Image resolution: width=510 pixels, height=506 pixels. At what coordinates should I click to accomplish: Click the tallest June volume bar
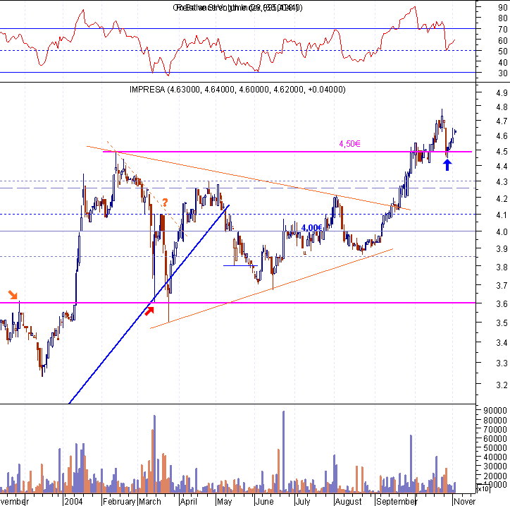click(x=284, y=452)
